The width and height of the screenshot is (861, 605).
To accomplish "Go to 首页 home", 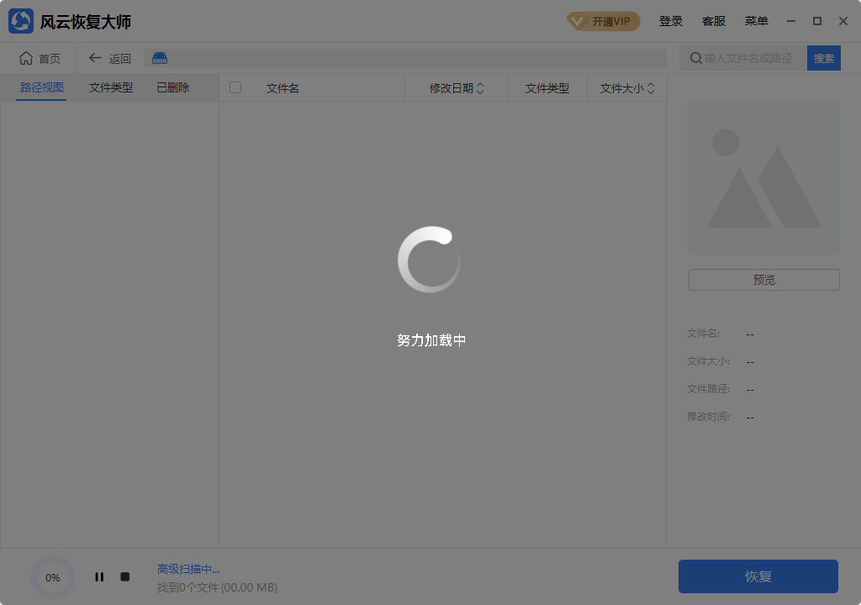I will tap(40, 58).
